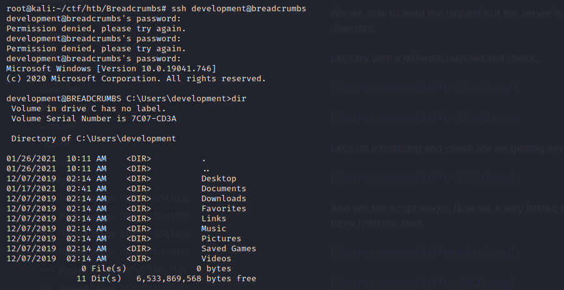Viewport: 564px width, 290px height.
Task: Click the first Permission denied message
Action: point(96,29)
